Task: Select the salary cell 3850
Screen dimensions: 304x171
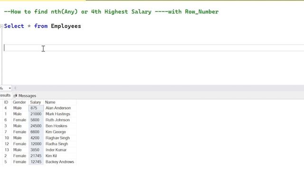Action: pyautogui.click(x=36, y=150)
